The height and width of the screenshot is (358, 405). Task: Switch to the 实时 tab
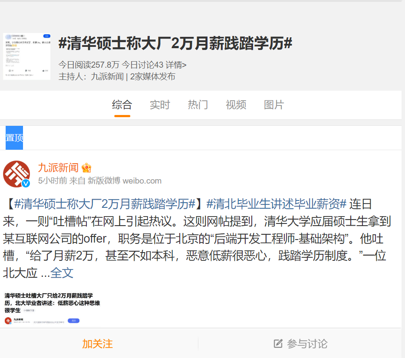[x=160, y=105]
